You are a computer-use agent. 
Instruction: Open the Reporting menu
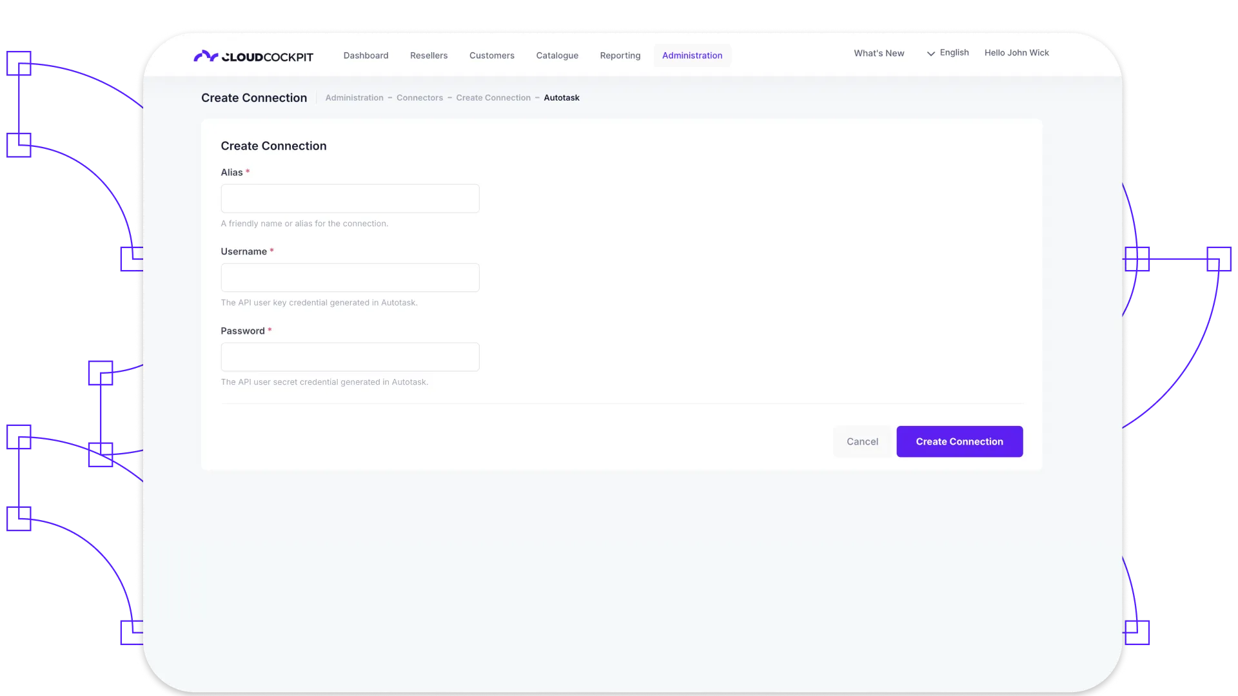(620, 55)
